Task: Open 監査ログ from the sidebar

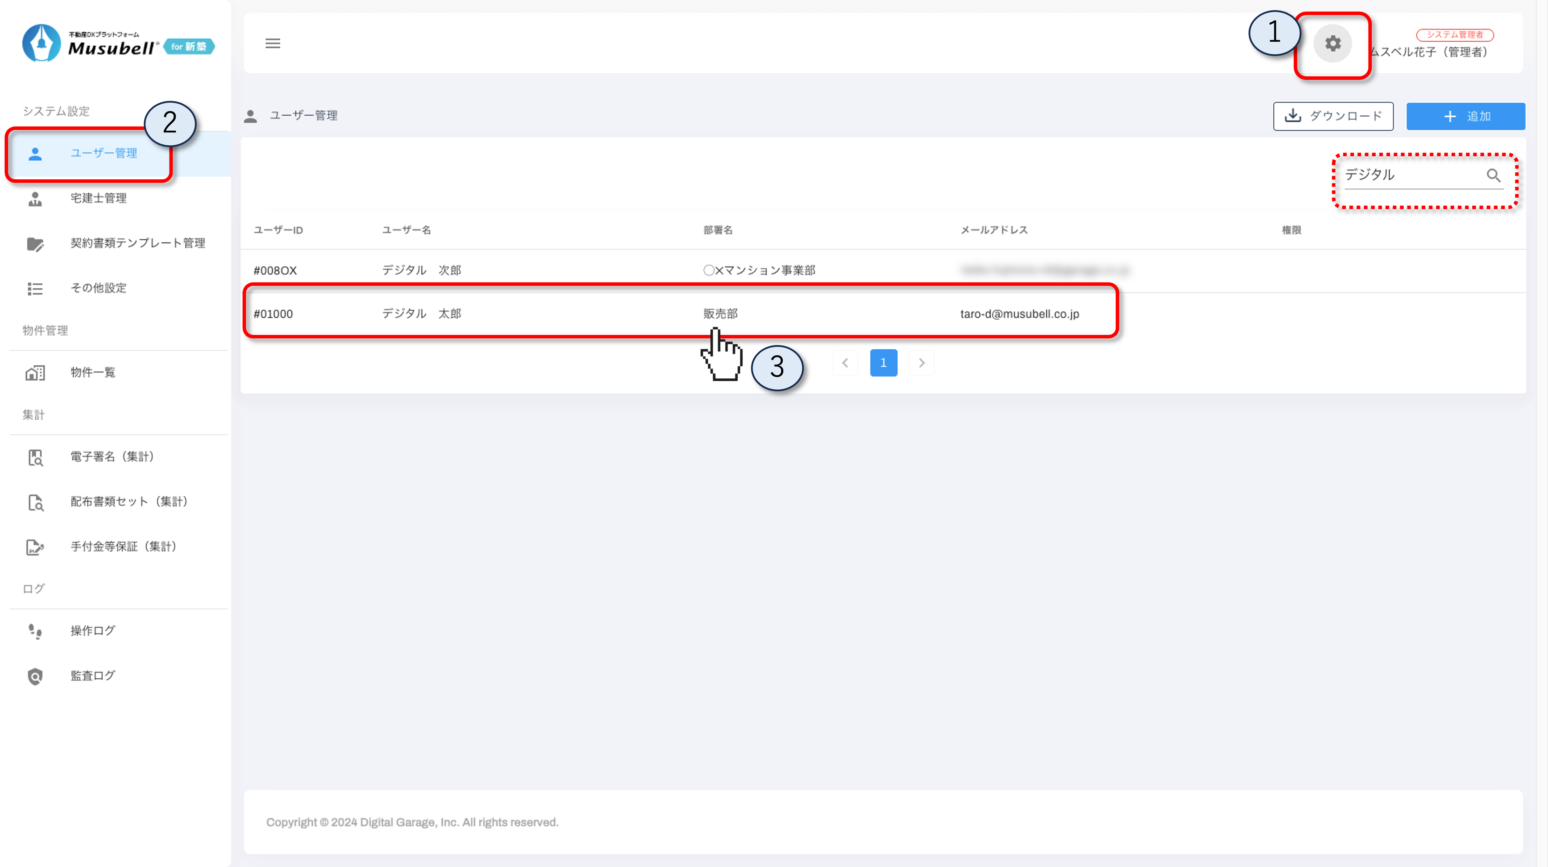Action: pyautogui.click(x=93, y=676)
